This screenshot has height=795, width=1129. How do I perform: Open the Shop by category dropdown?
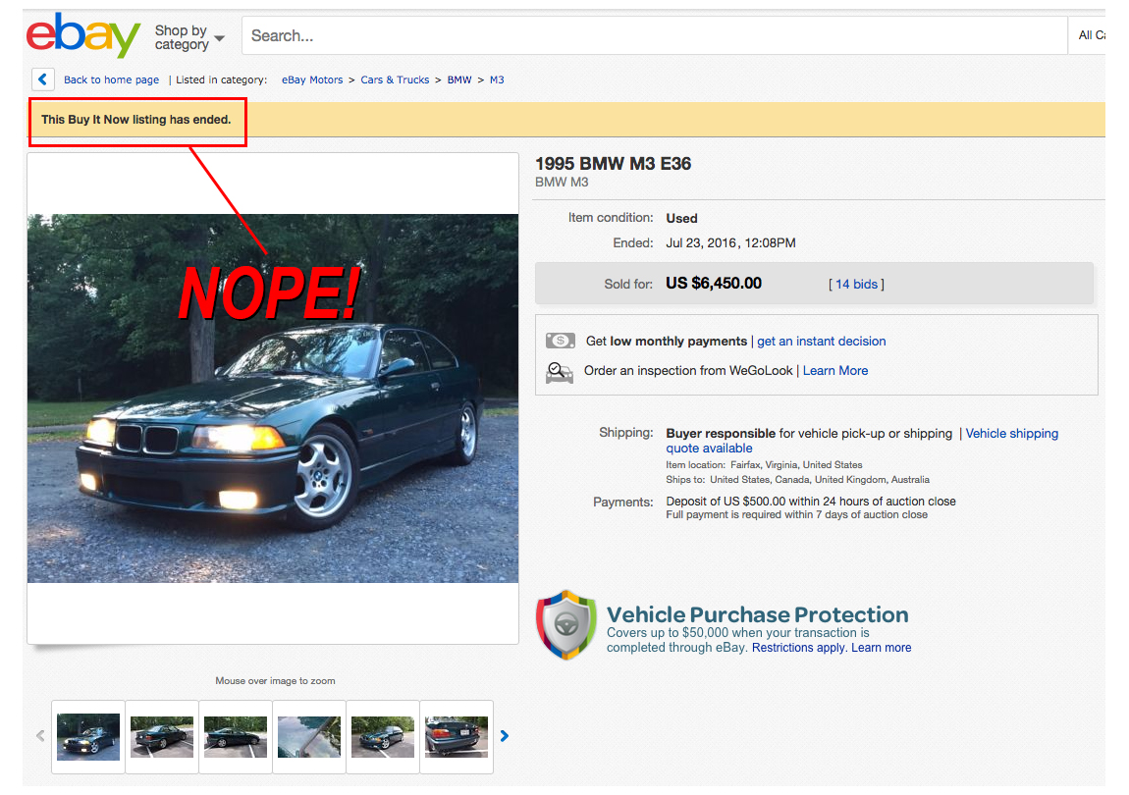tap(188, 37)
